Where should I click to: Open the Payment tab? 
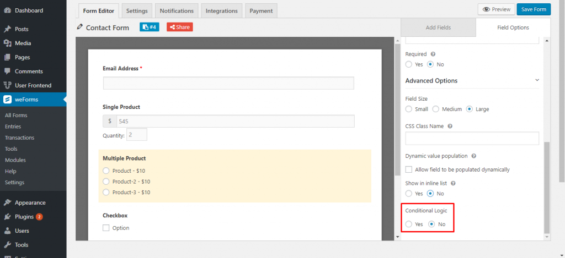click(x=261, y=11)
